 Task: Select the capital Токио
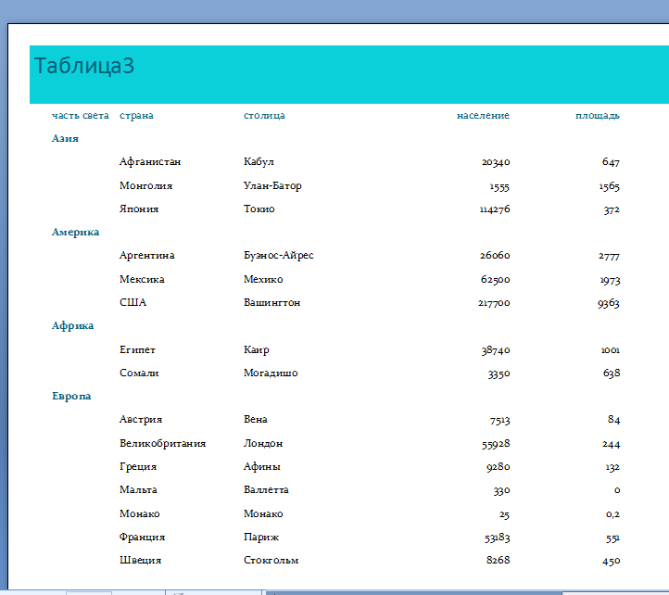click(x=259, y=209)
